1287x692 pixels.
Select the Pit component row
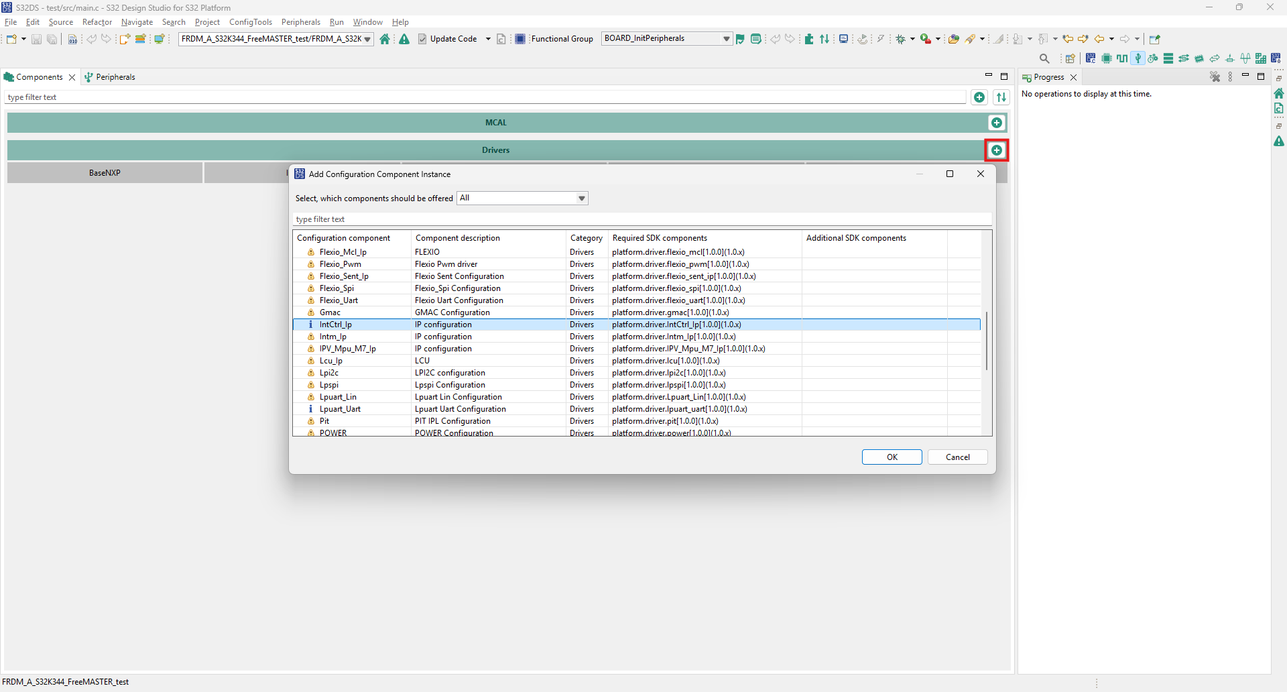click(637, 421)
